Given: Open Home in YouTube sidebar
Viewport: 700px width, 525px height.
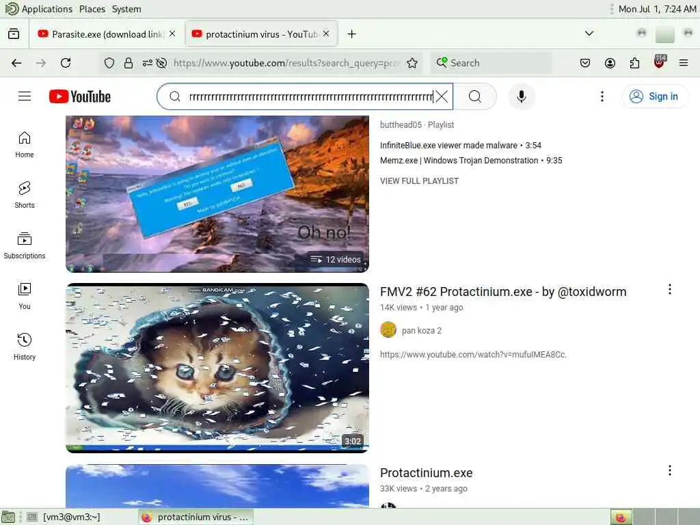Looking at the screenshot, I should pos(25,145).
